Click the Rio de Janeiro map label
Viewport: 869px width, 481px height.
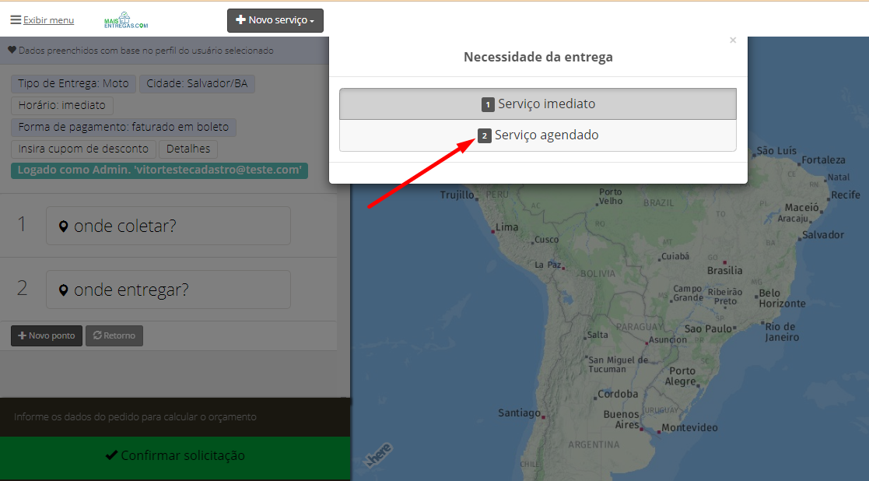coord(781,332)
